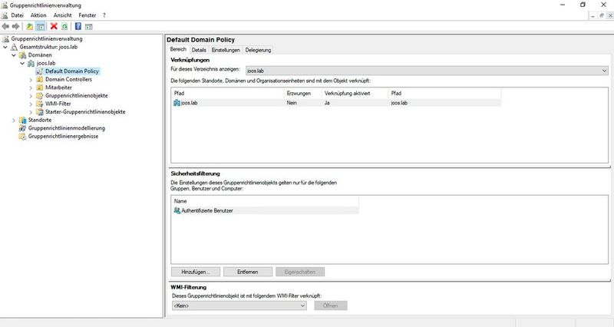Open the Ansicht menu

point(63,15)
